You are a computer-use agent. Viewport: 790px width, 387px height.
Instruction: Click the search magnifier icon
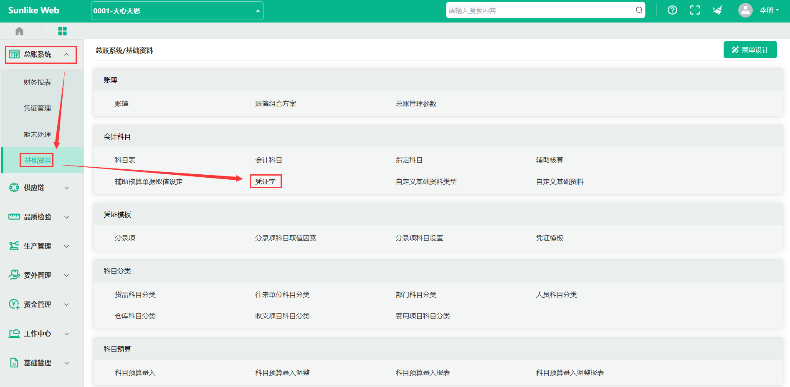pyautogui.click(x=639, y=10)
